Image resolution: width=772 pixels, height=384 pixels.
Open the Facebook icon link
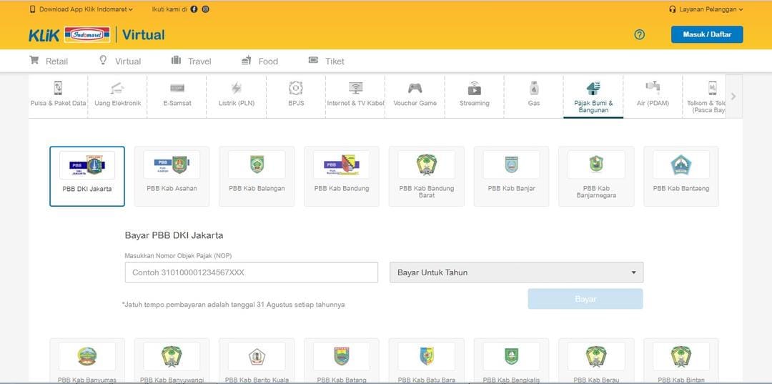coord(194,9)
